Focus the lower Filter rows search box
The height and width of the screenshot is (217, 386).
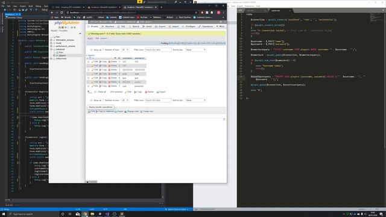(158, 100)
